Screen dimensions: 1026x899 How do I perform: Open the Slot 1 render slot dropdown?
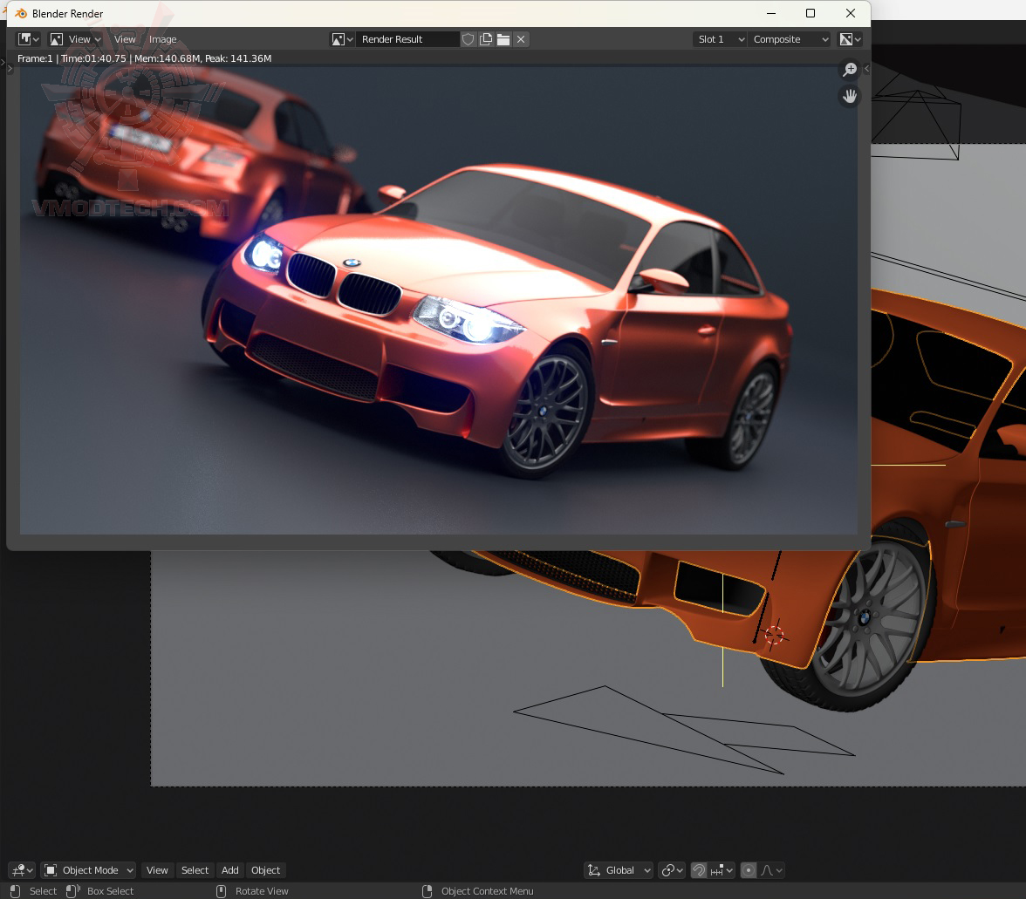coord(720,39)
